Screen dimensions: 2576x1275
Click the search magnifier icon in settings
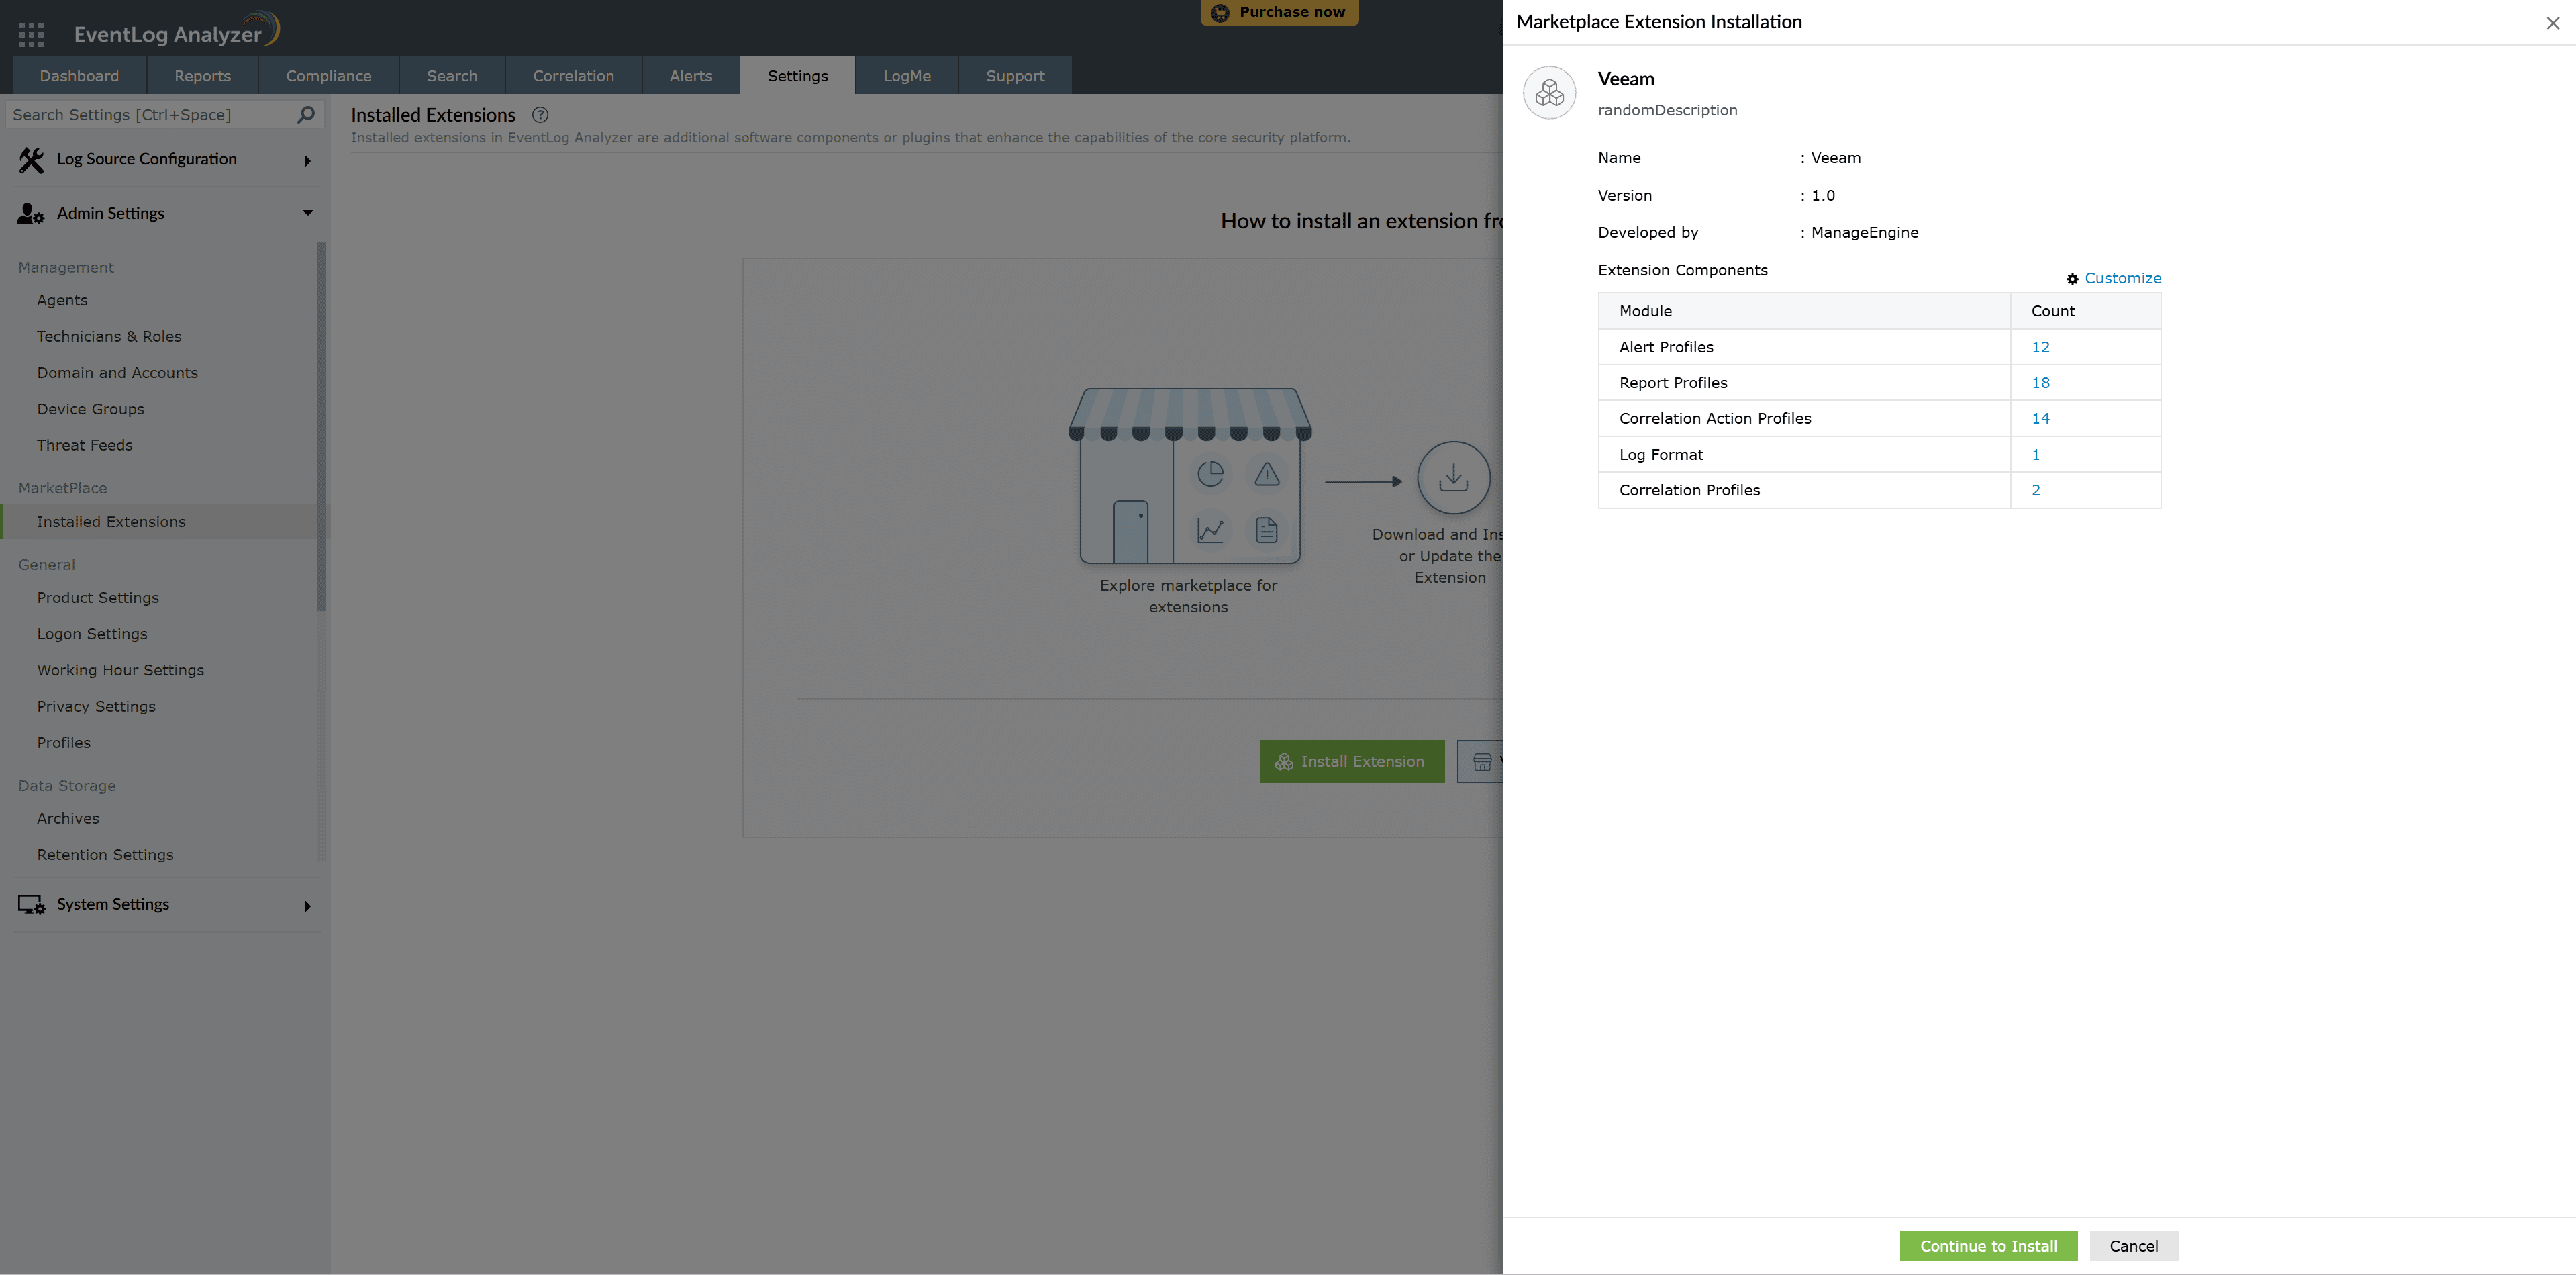click(x=306, y=115)
